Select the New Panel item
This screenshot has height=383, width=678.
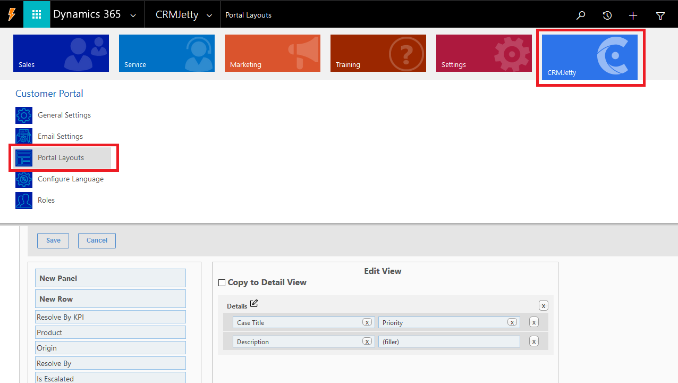pyautogui.click(x=111, y=278)
